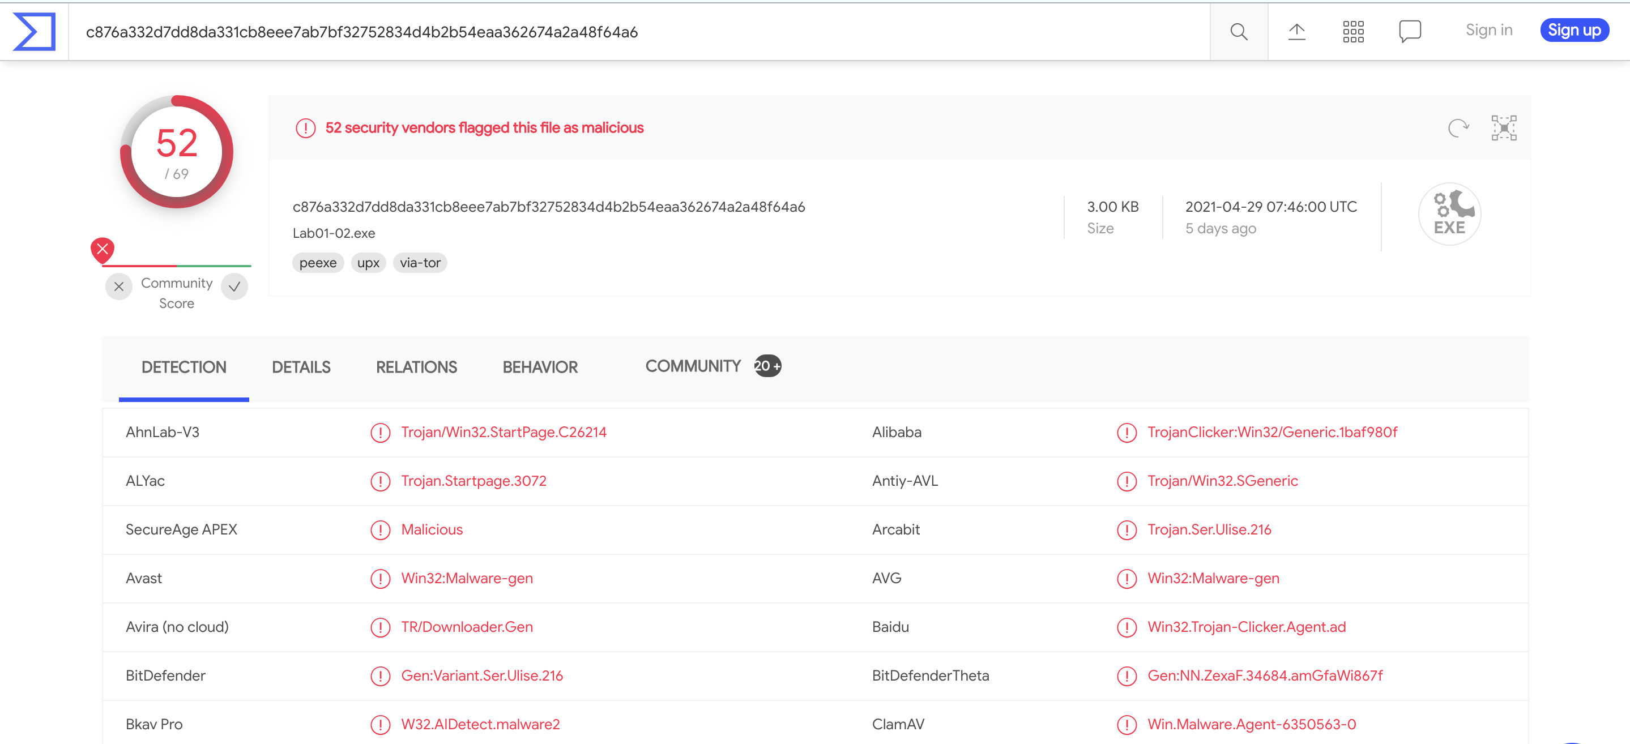
Task: Open the RELATIONS tab
Action: click(416, 367)
